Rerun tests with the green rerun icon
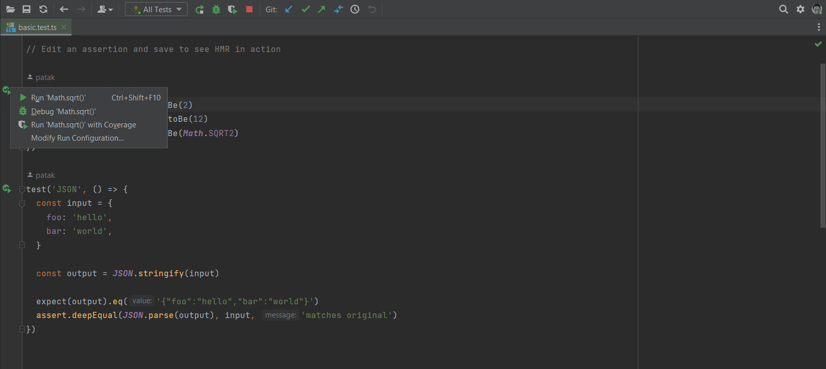 (199, 9)
